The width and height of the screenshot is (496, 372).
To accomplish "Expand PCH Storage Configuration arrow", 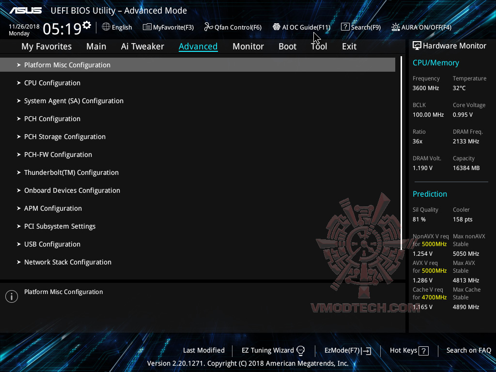I will coord(19,137).
